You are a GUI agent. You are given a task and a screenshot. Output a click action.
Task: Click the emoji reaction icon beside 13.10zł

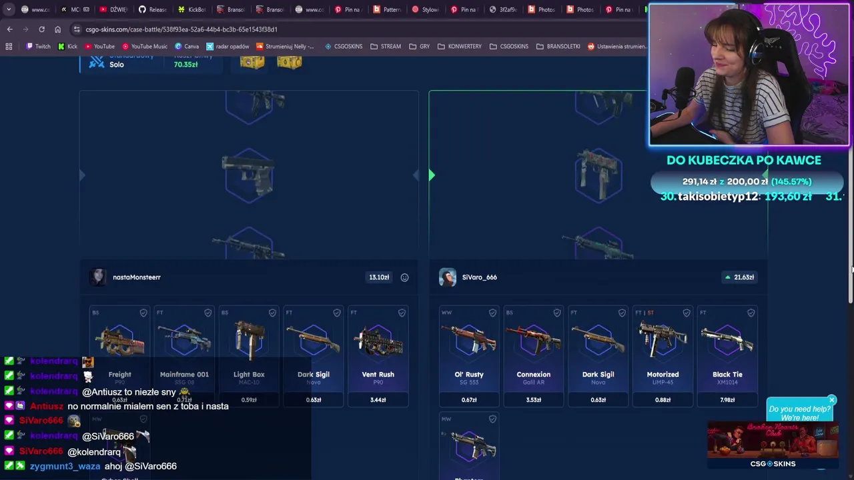[x=404, y=277]
